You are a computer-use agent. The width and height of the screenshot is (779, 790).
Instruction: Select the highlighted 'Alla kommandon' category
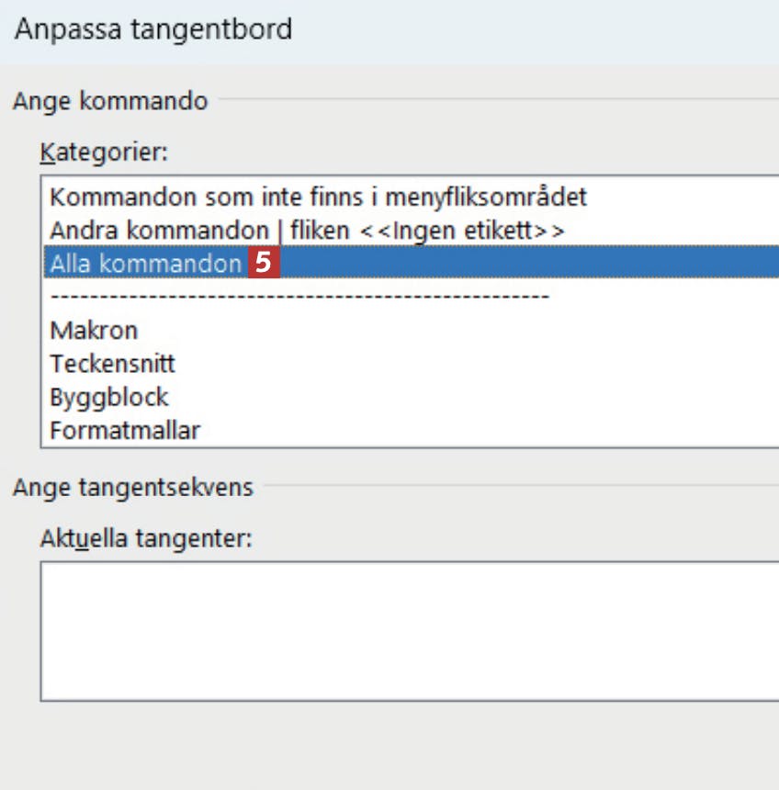[145, 264]
